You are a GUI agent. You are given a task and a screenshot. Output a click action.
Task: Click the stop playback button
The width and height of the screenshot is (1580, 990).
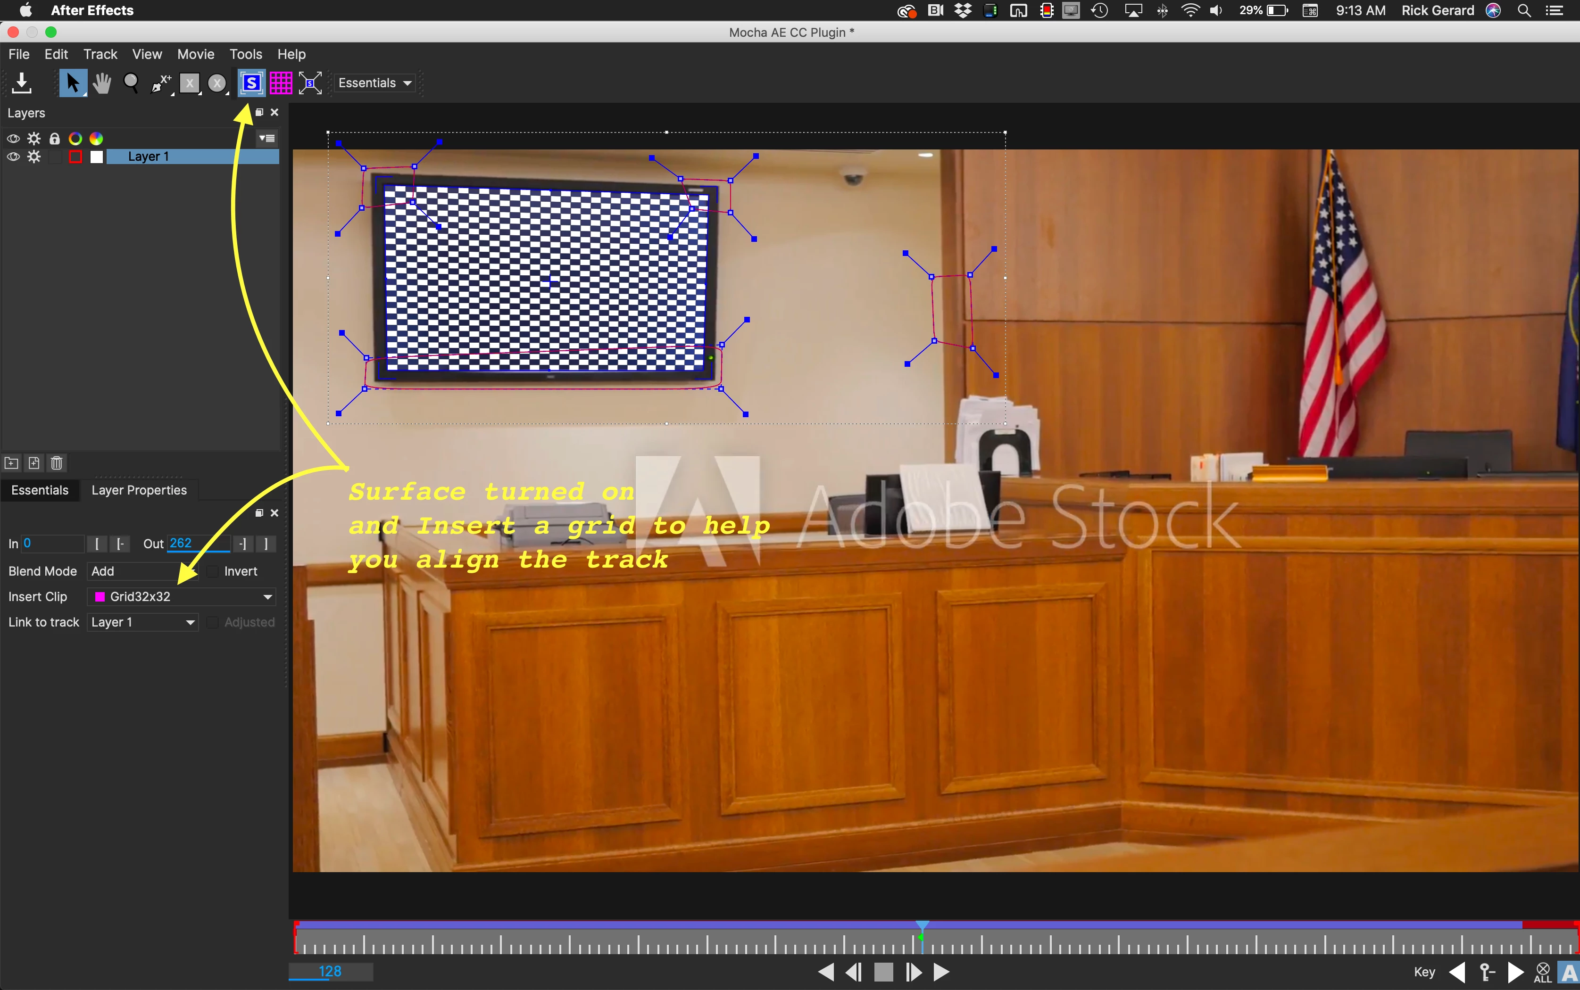[x=884, y=972]
